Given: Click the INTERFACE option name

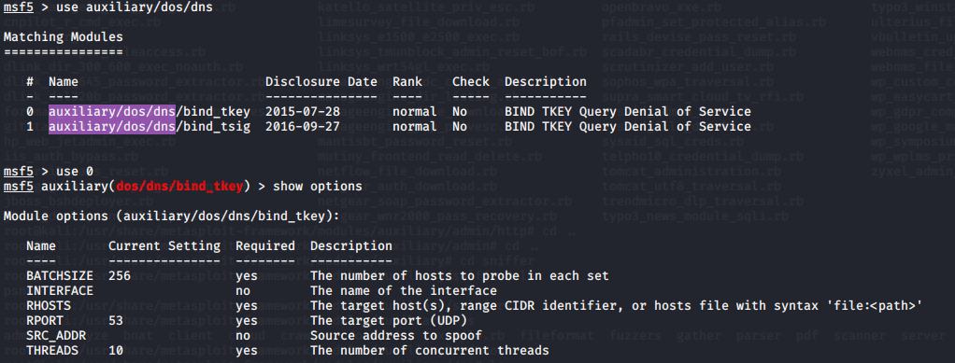Looking at the screenshot, I should [x=60, y=290].
